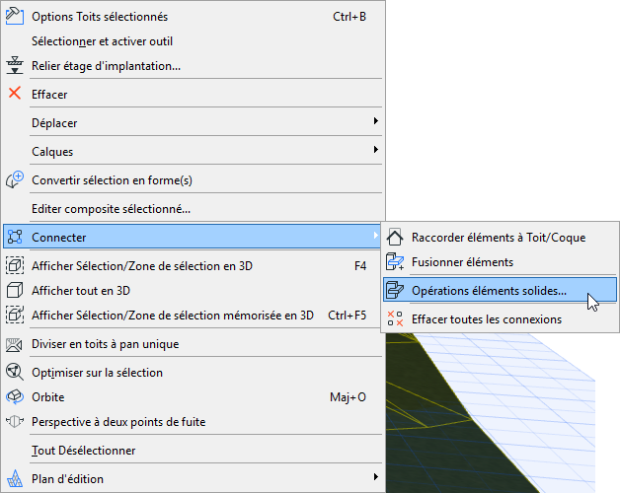This screenshot has width=620, height=493.
Task: Open Opérations éléments solides dialog
Action: 500,290
